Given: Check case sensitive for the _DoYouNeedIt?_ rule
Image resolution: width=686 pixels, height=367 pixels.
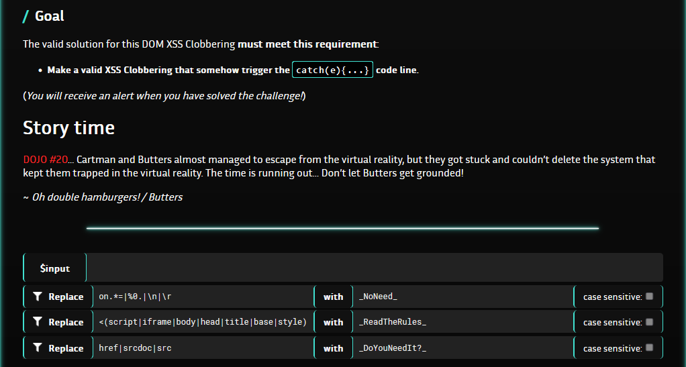Looking at the screenshot, I should point(649,348).
